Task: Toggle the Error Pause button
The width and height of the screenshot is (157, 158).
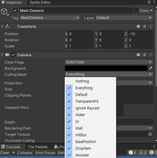Action: pyautogui.click(x=45, y=152)
